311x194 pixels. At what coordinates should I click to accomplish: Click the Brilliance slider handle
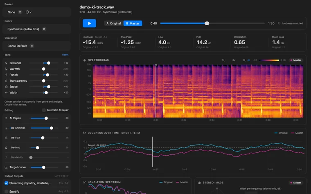click(x=49, y=63)
